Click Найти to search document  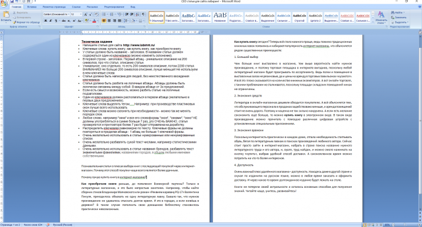[397, 13]
